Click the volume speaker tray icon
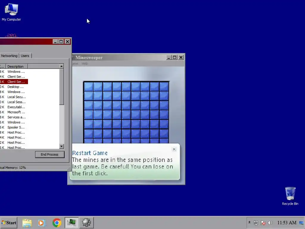The image size is (305, 229). pos(270,222)
